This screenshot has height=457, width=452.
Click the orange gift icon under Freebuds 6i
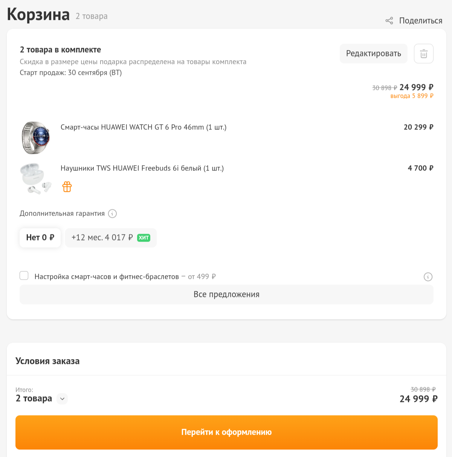pyautogui.click(x=67, y=186)
